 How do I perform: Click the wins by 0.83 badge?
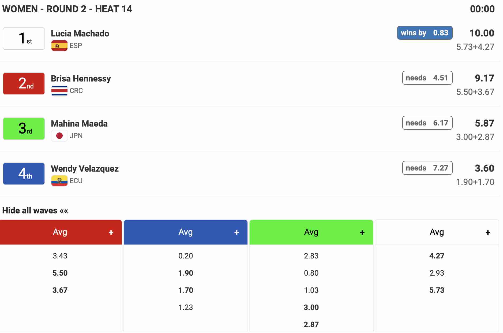pyautogui.click(x=425, y=33)
